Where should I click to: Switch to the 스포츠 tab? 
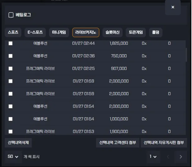point(13,32)
